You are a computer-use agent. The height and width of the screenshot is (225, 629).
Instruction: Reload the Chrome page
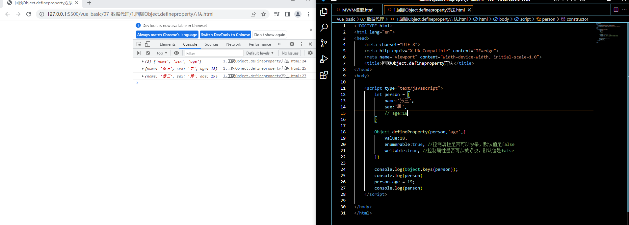pyautogui.click(x=29, y=14)
